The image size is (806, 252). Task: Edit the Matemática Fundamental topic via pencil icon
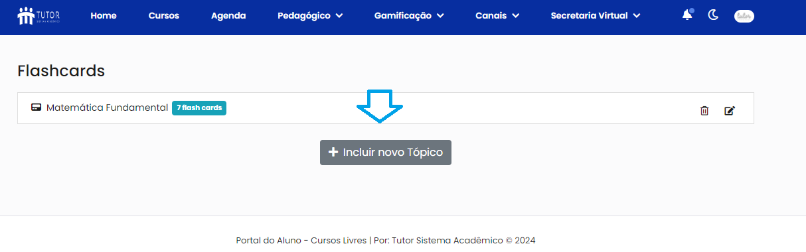tap(730, 111)
